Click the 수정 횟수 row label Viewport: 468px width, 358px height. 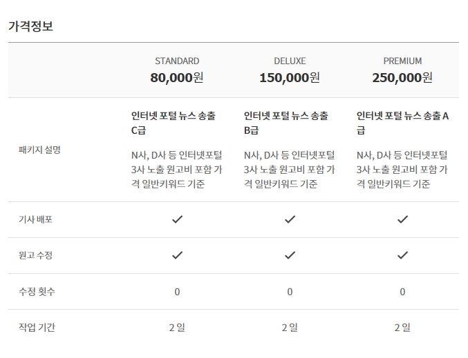[37, 291]
